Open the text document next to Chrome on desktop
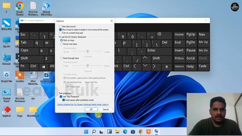Image resolution: width=242 pixels, height=136 pixels. tap(33, 8)
